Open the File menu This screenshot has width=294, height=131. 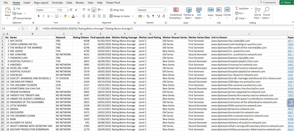point(6,3)
